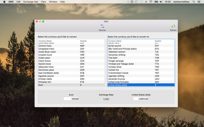Image resolution: width=204 pixels, height=127 pixels.
Task: Click the battery status icon
Action: pyautogui.click(x=156, y=2)
